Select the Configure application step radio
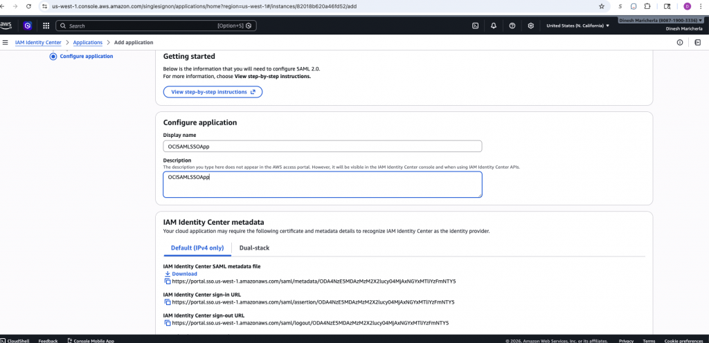709x343 pixels. click(x=53, y=56)
